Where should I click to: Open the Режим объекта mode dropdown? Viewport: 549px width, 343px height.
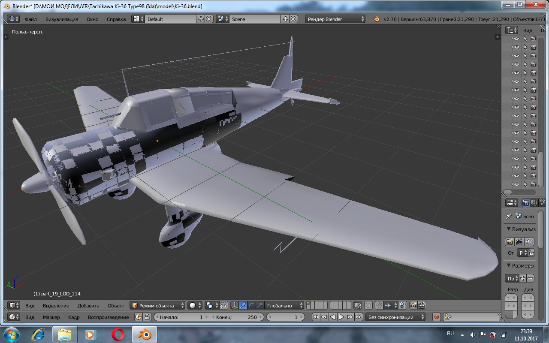(158, 306)
